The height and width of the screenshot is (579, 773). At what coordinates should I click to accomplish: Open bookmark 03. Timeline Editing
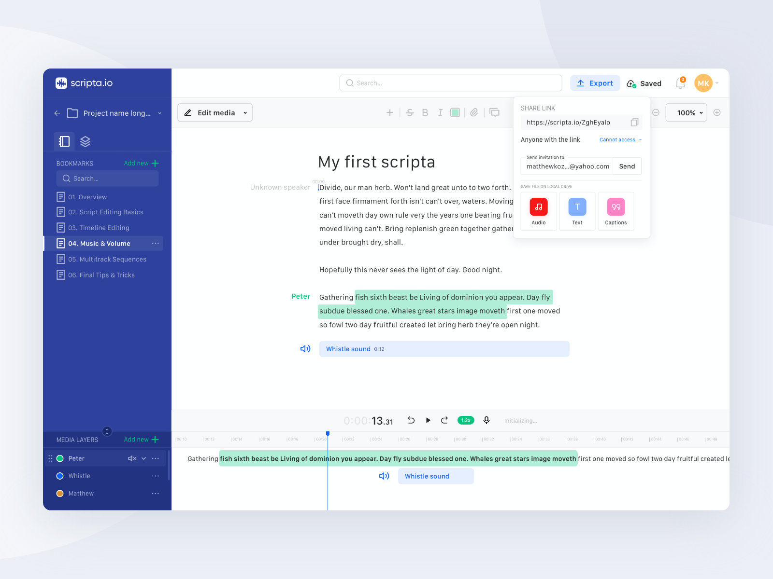coord(93,228)
